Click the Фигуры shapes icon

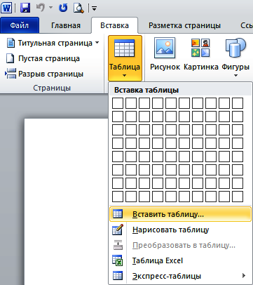235,48
